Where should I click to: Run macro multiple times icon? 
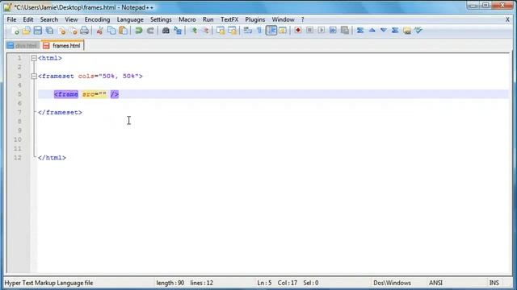point(333,31)
